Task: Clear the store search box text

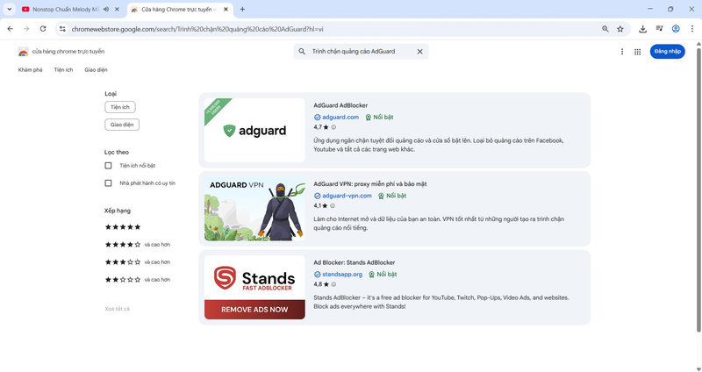Action: pos(420,52)
